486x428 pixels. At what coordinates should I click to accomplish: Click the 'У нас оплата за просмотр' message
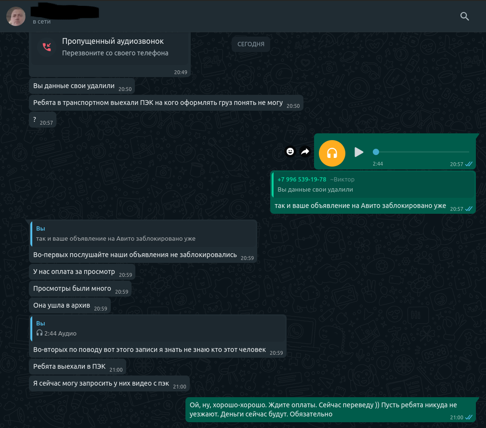(x=82, y=272)
